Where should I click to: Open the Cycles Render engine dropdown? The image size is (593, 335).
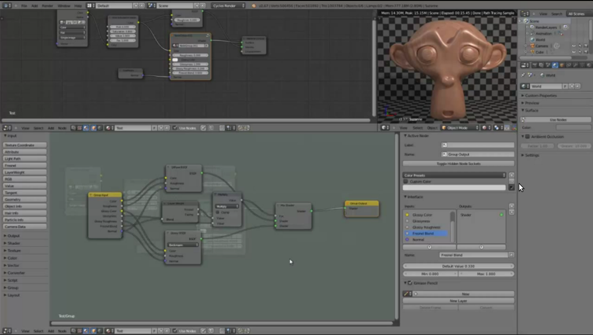(x=228, y=6)
